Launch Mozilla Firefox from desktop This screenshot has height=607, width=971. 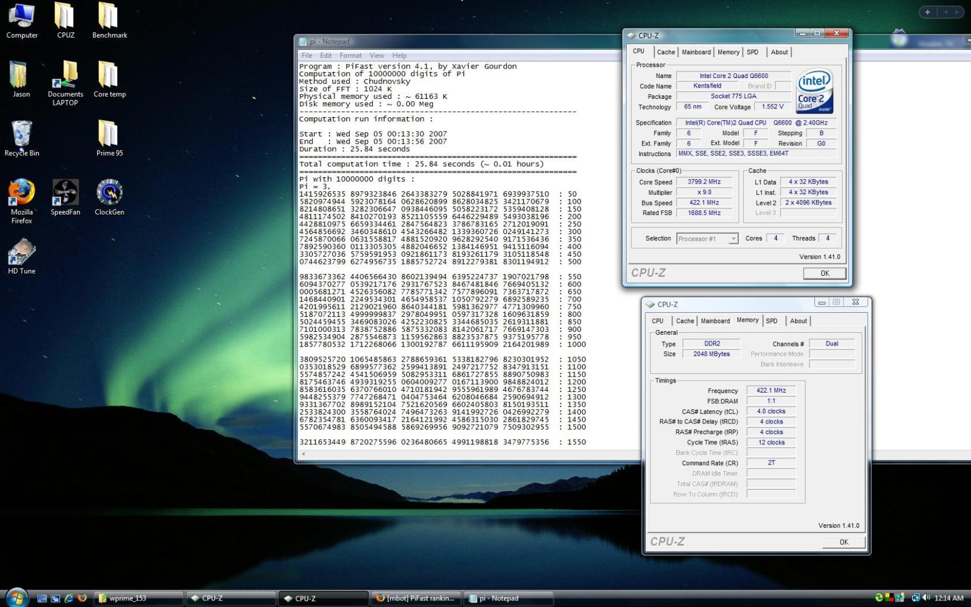pos(21,201)
